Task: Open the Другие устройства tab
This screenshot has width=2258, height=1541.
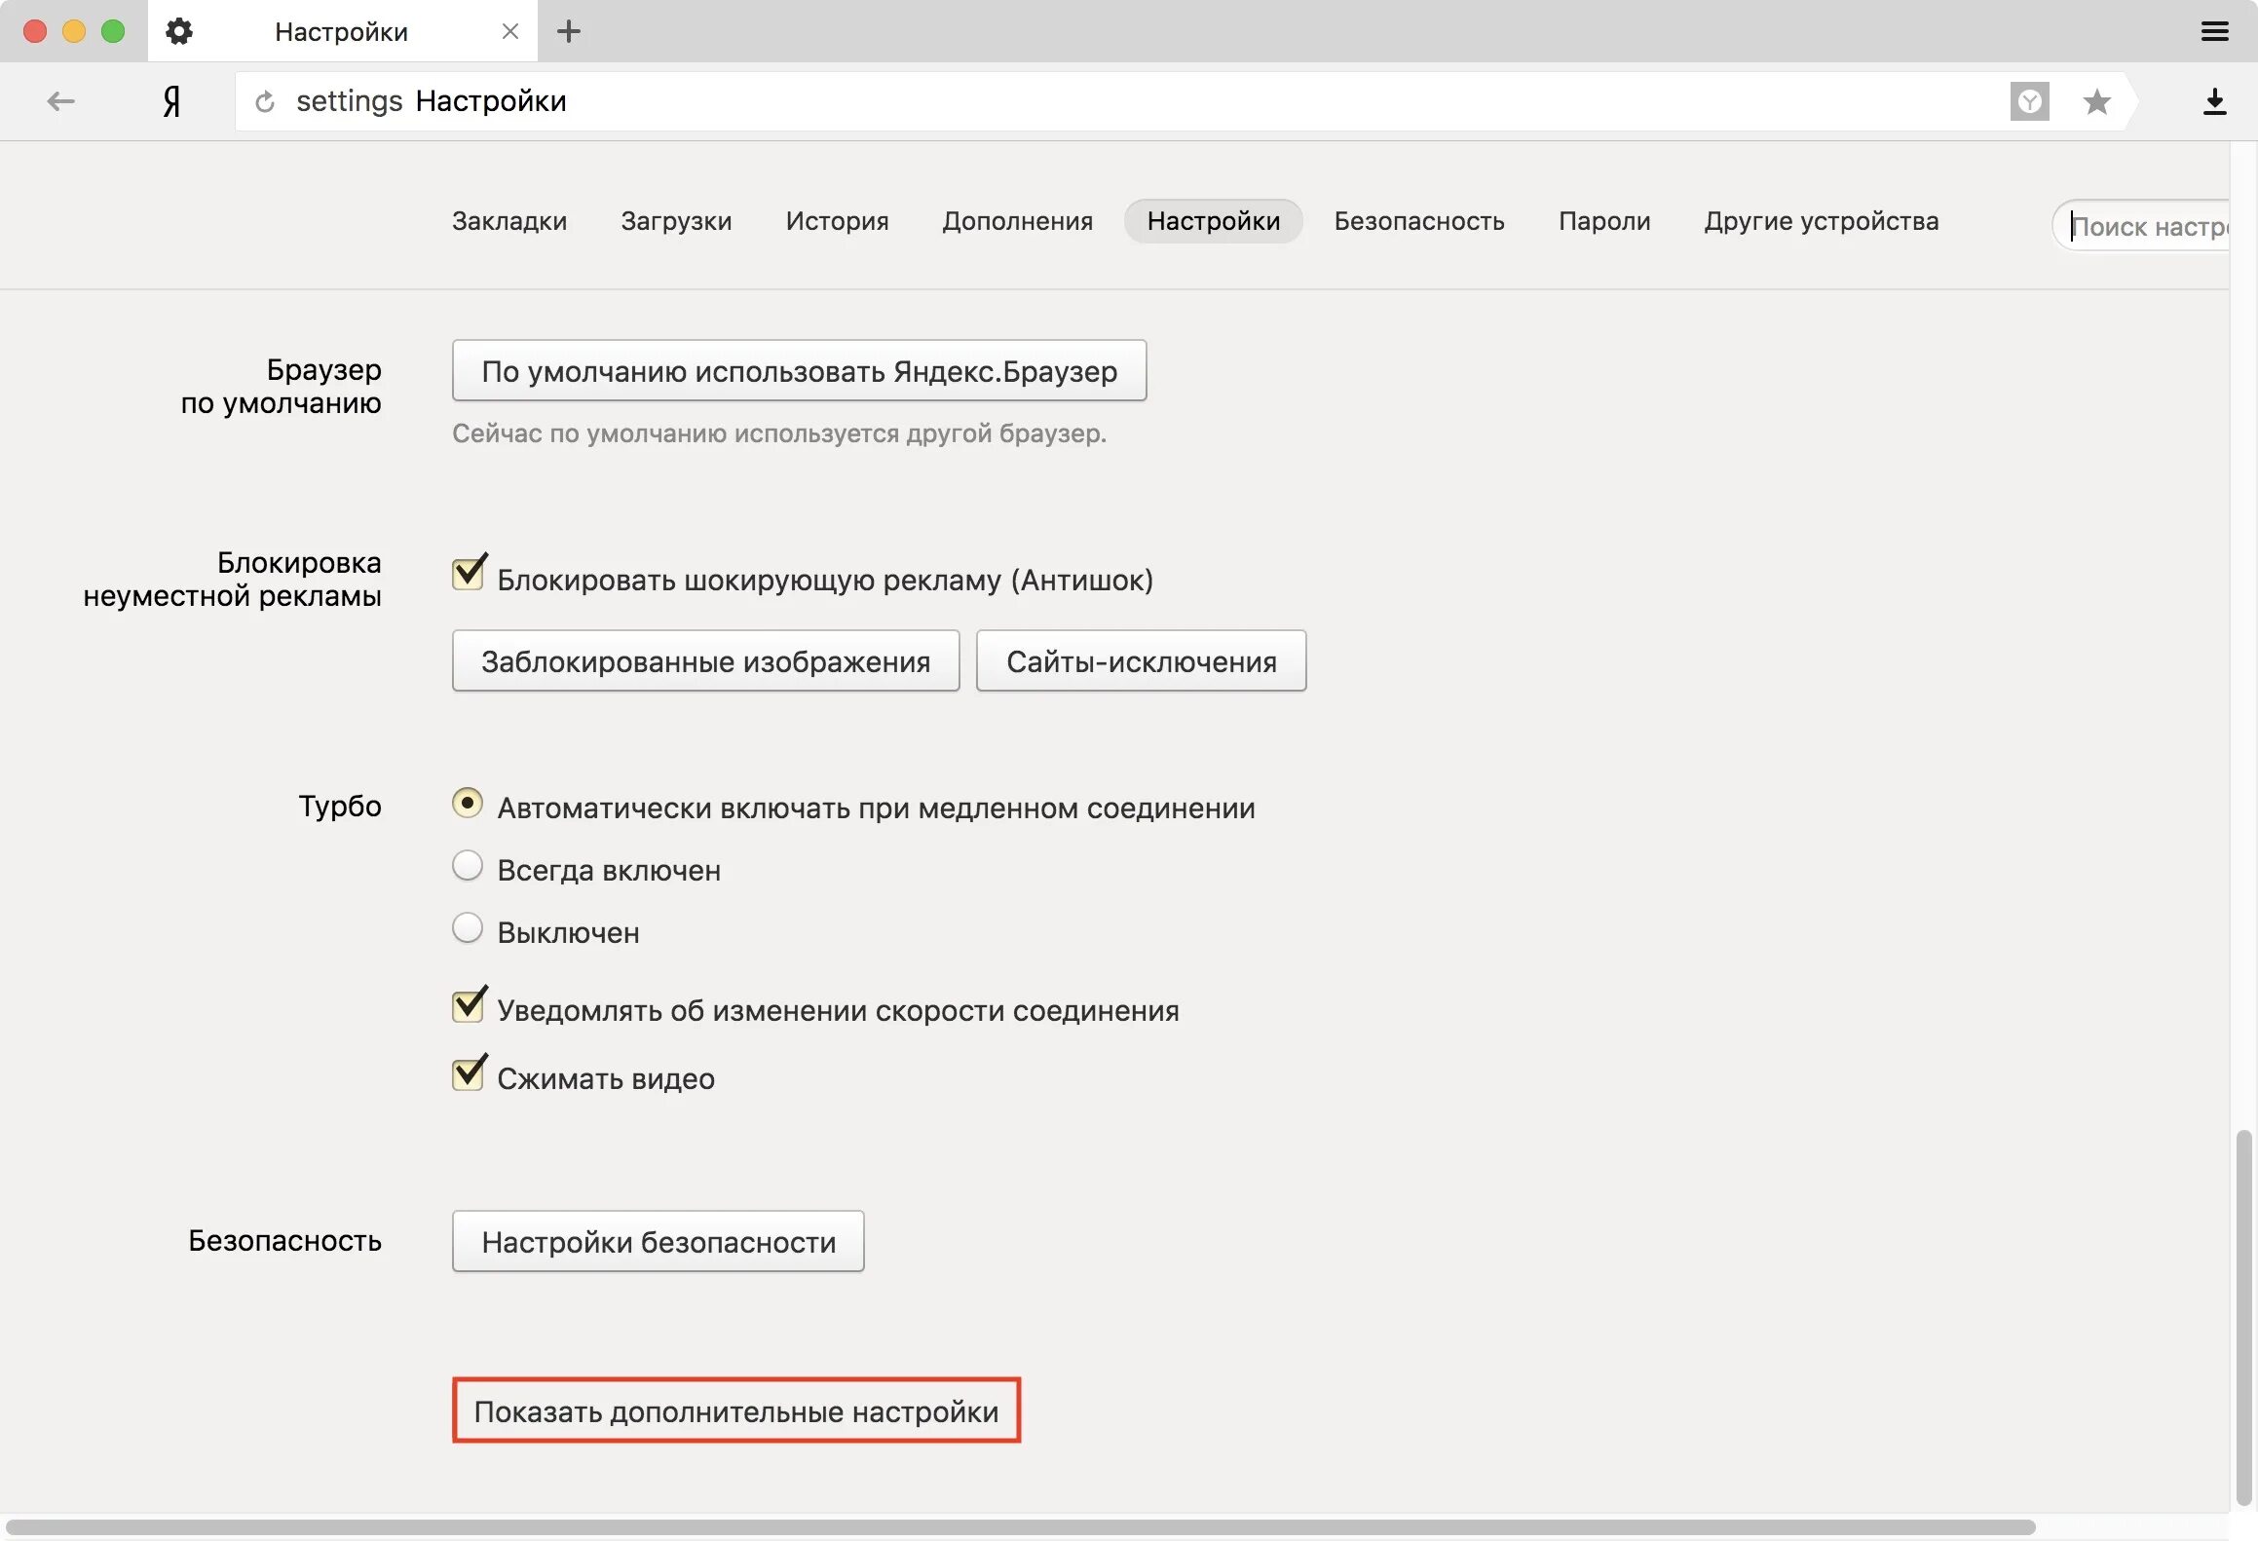Action: (x=1821, y=221)
